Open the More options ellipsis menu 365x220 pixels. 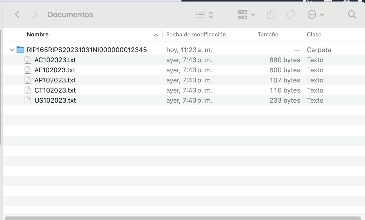(312, 14)
